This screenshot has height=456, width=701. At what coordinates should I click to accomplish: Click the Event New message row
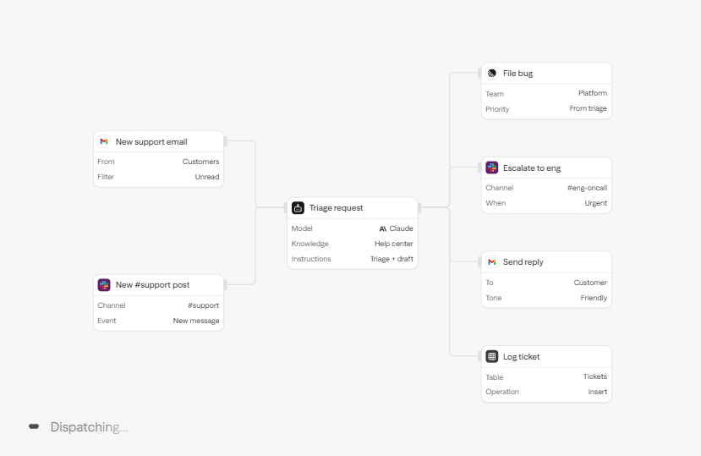[158, 321]
